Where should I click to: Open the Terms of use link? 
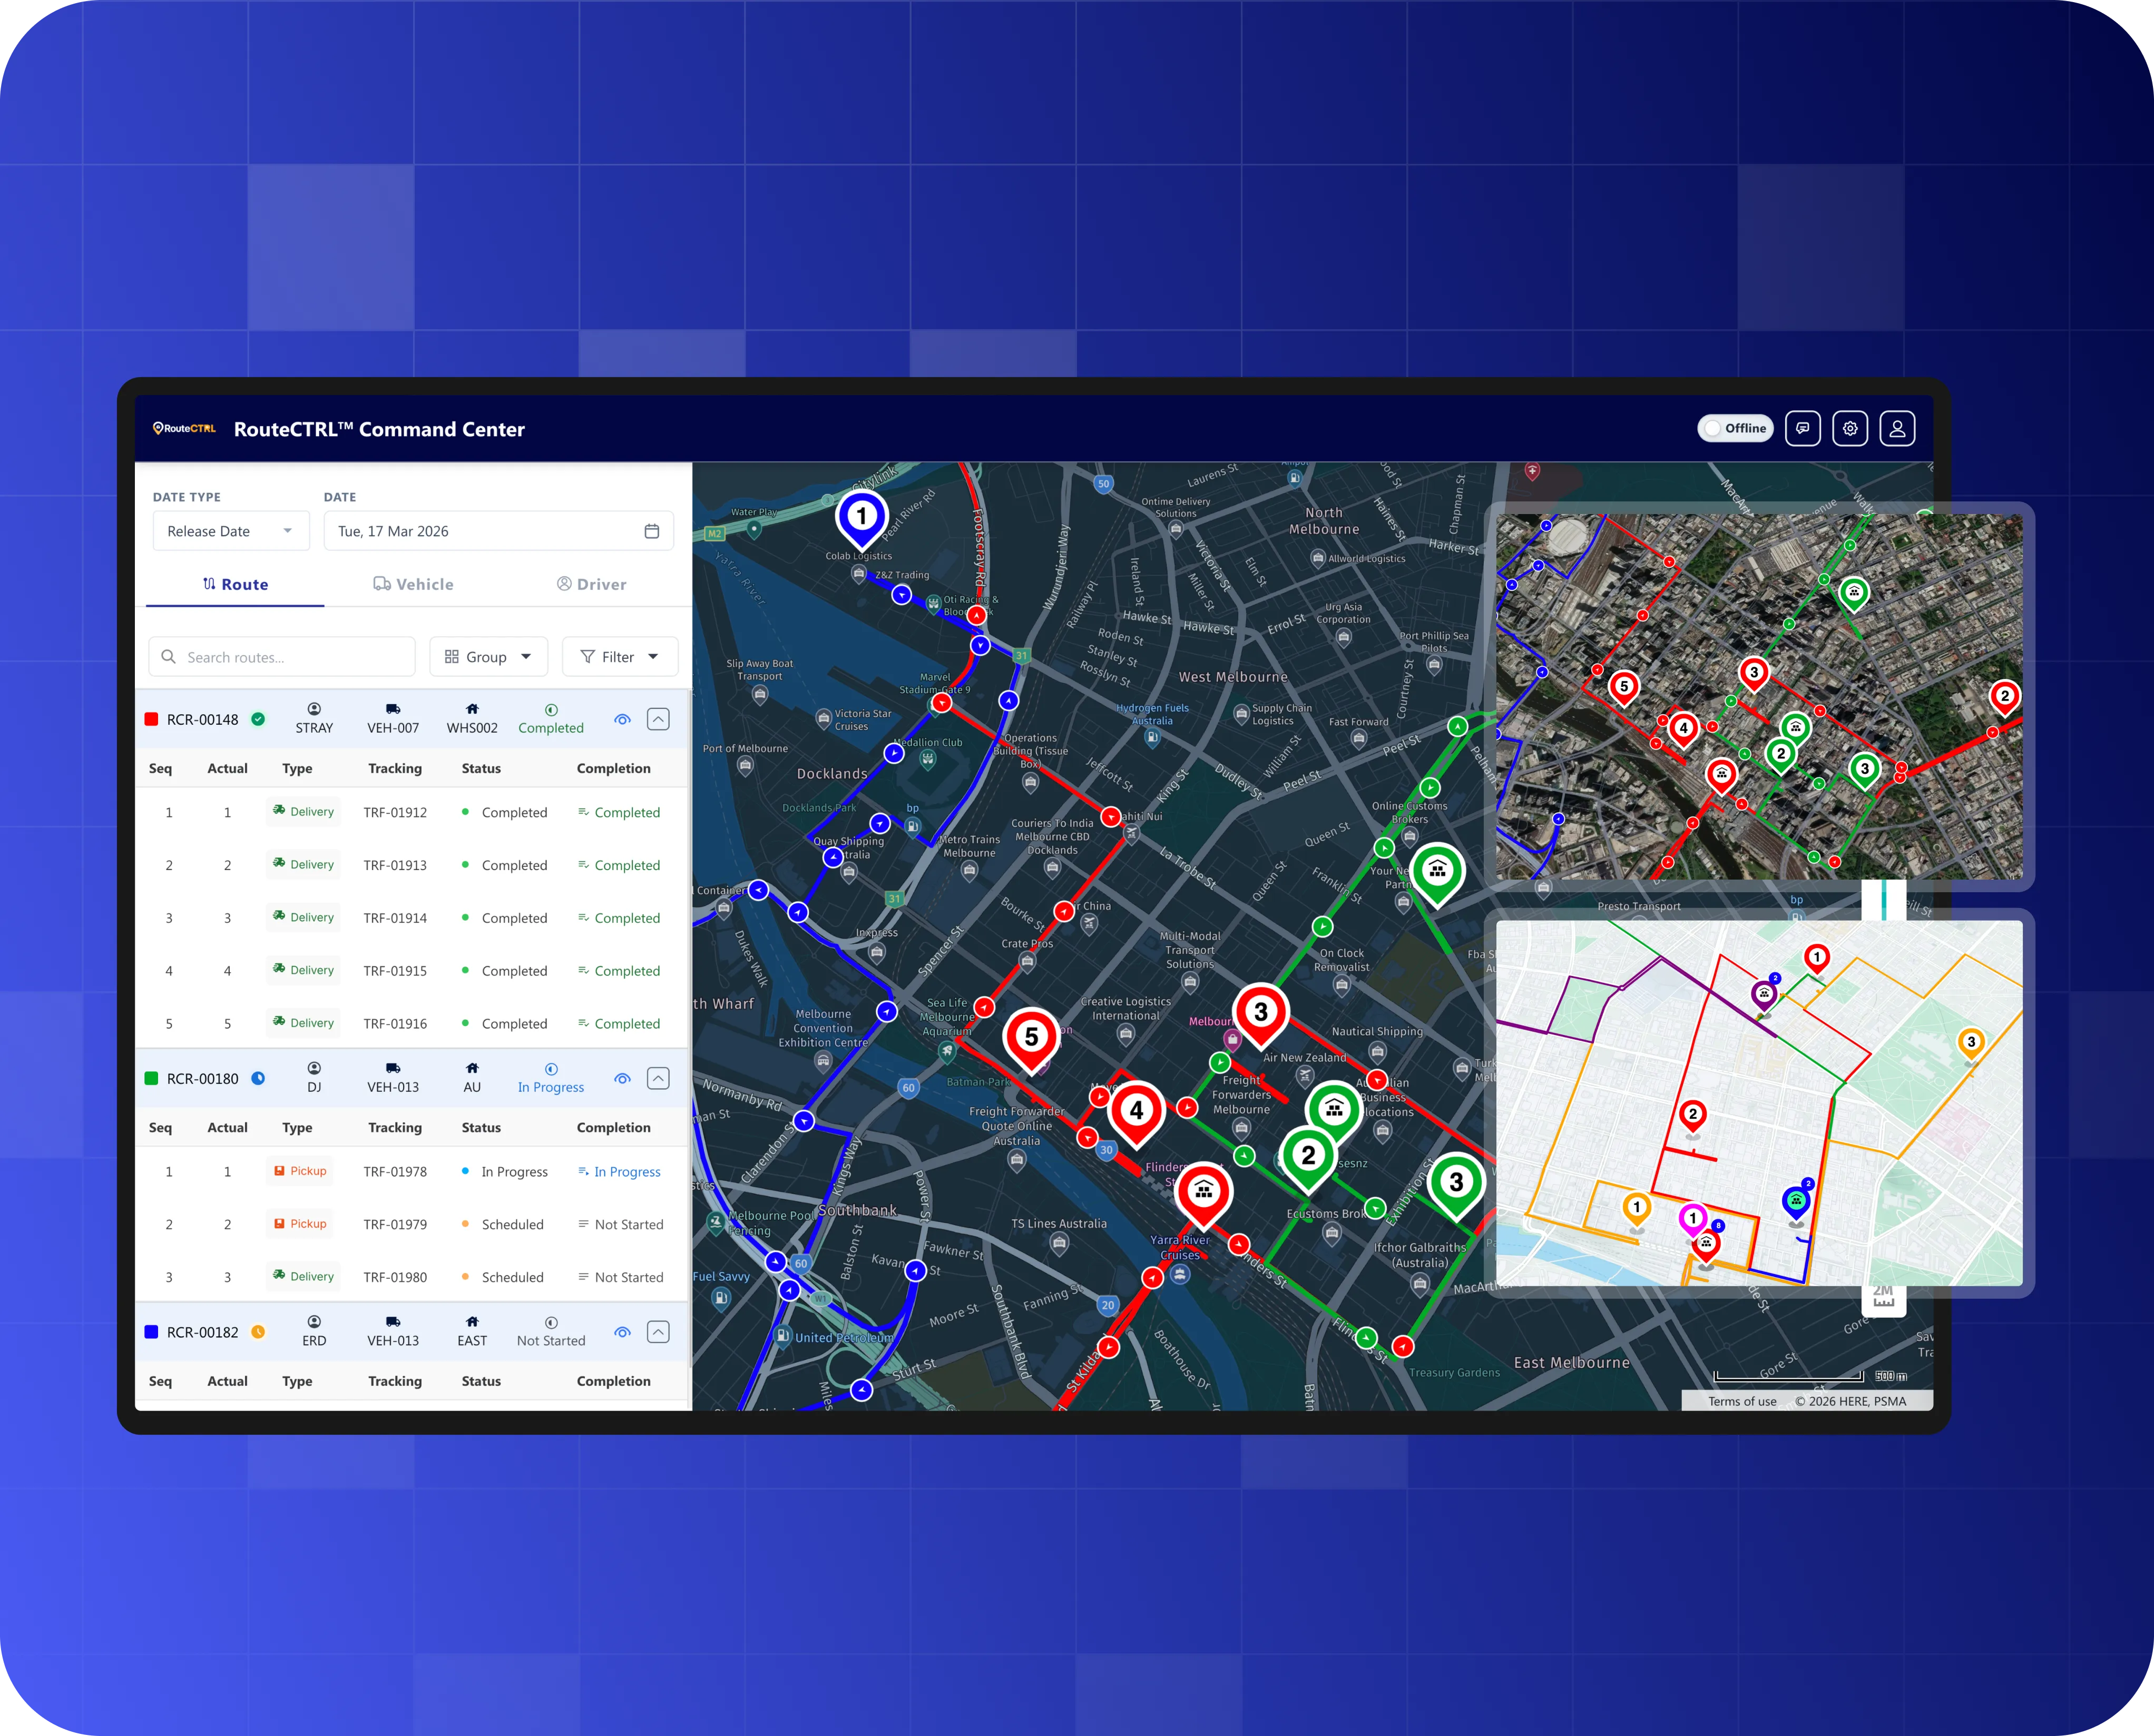[x=1742, y=1401]
